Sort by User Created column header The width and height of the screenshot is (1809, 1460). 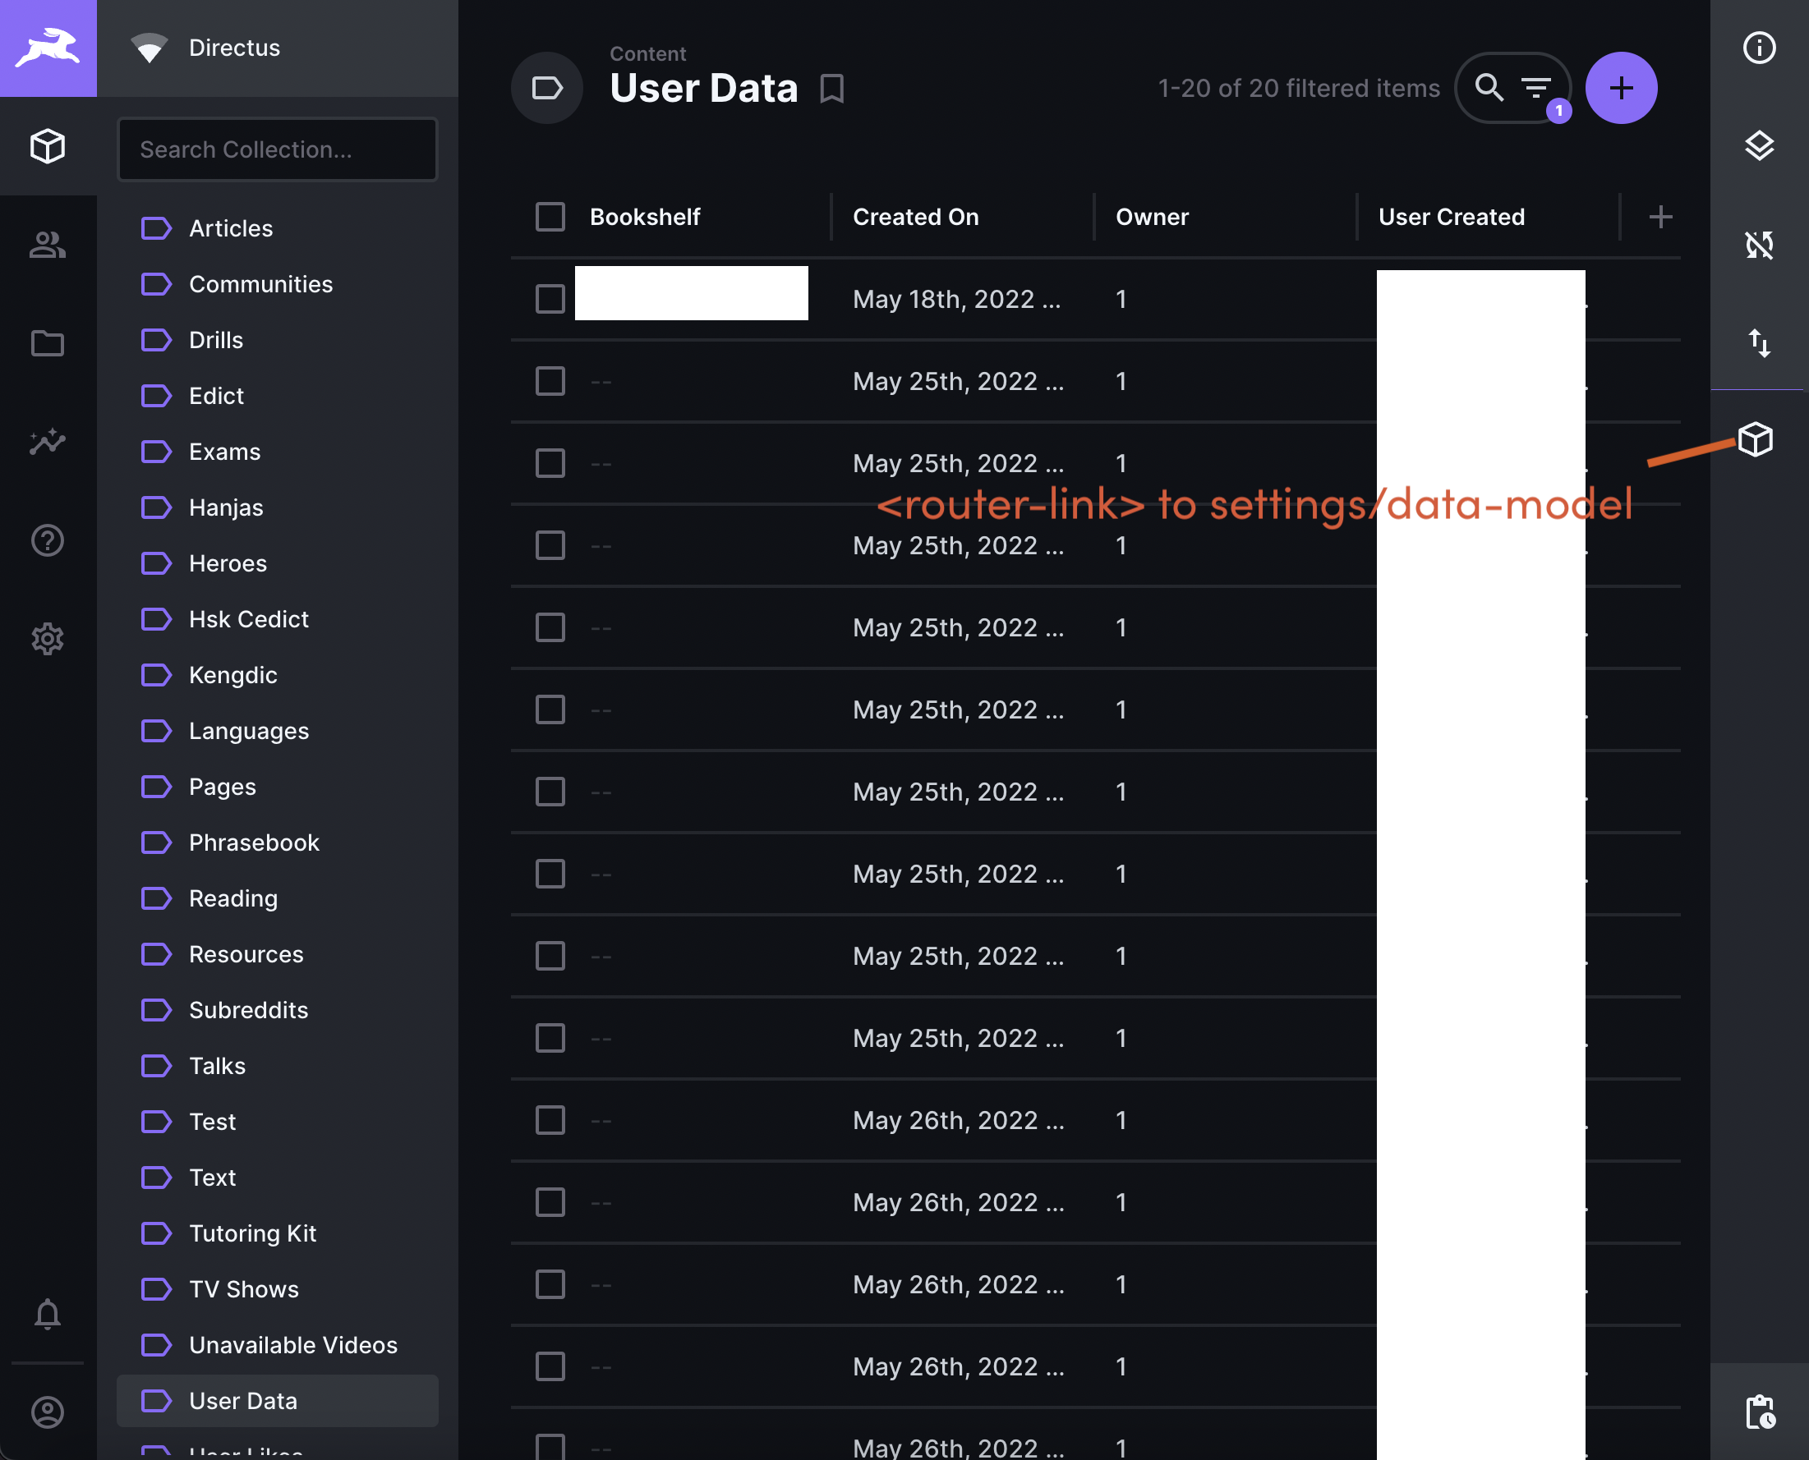(1451, 217)
